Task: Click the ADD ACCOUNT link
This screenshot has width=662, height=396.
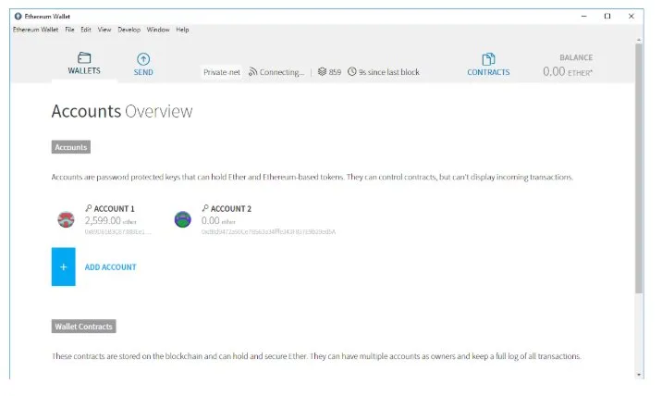Action: [111, 267]
